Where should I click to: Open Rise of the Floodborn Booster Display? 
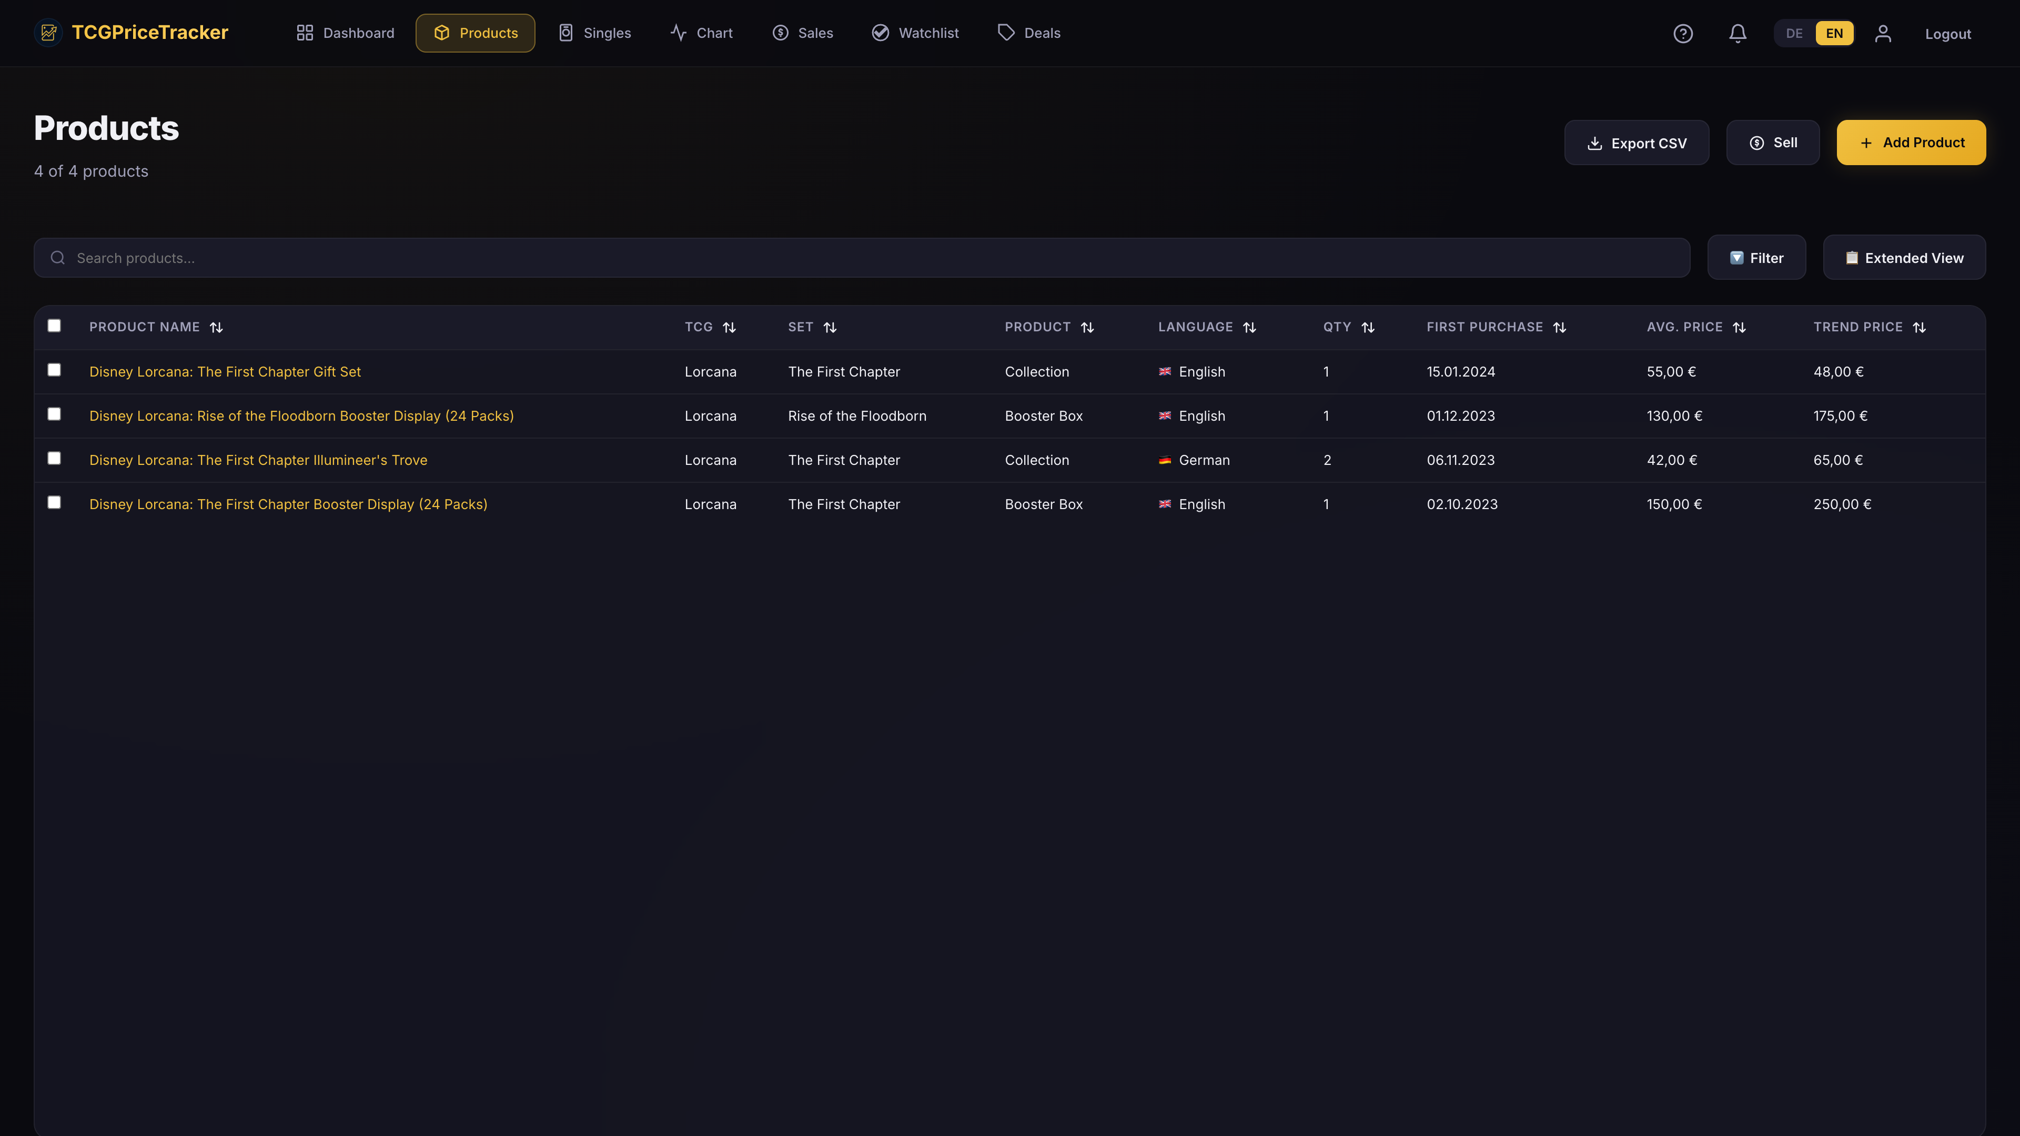click(301, 415)
